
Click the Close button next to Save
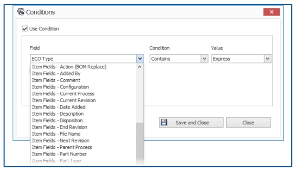pos(248,123)
